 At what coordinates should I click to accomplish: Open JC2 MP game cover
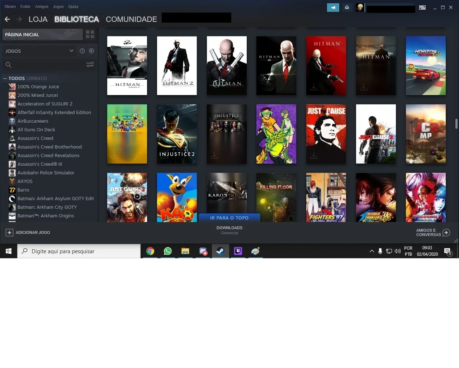pos(426,134)
